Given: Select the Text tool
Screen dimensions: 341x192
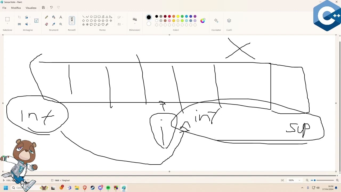Looking at the screenshot, I should coord(61,17).
